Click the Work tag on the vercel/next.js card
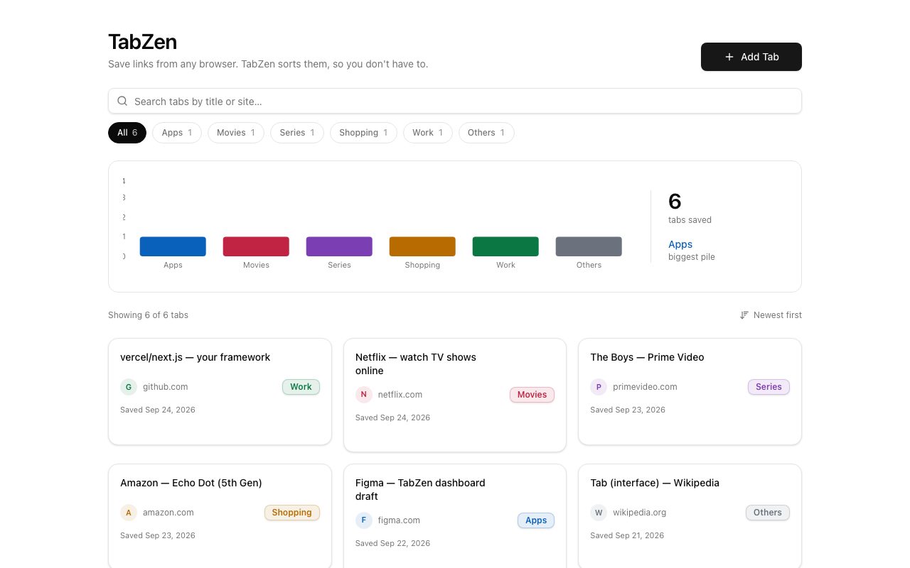The image size is (910, 568). point(301,387)
